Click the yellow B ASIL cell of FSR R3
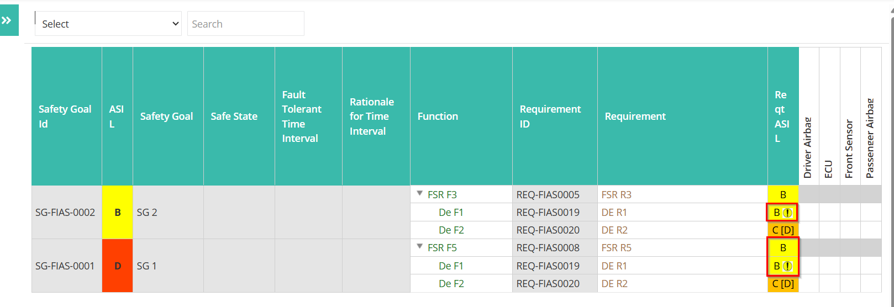 (783, 194)
